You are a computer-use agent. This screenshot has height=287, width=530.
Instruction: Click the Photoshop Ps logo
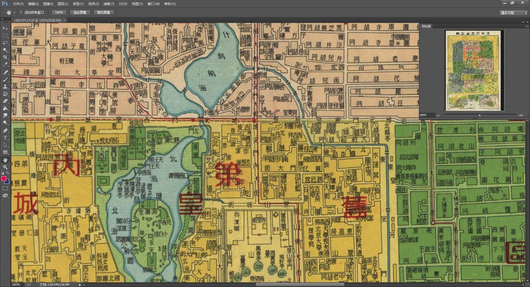[x=5, y=4]
